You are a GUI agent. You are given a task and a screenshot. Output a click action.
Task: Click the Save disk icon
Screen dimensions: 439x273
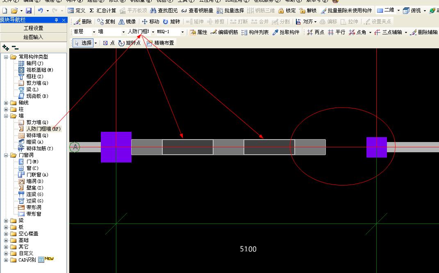tap(29, 11)
